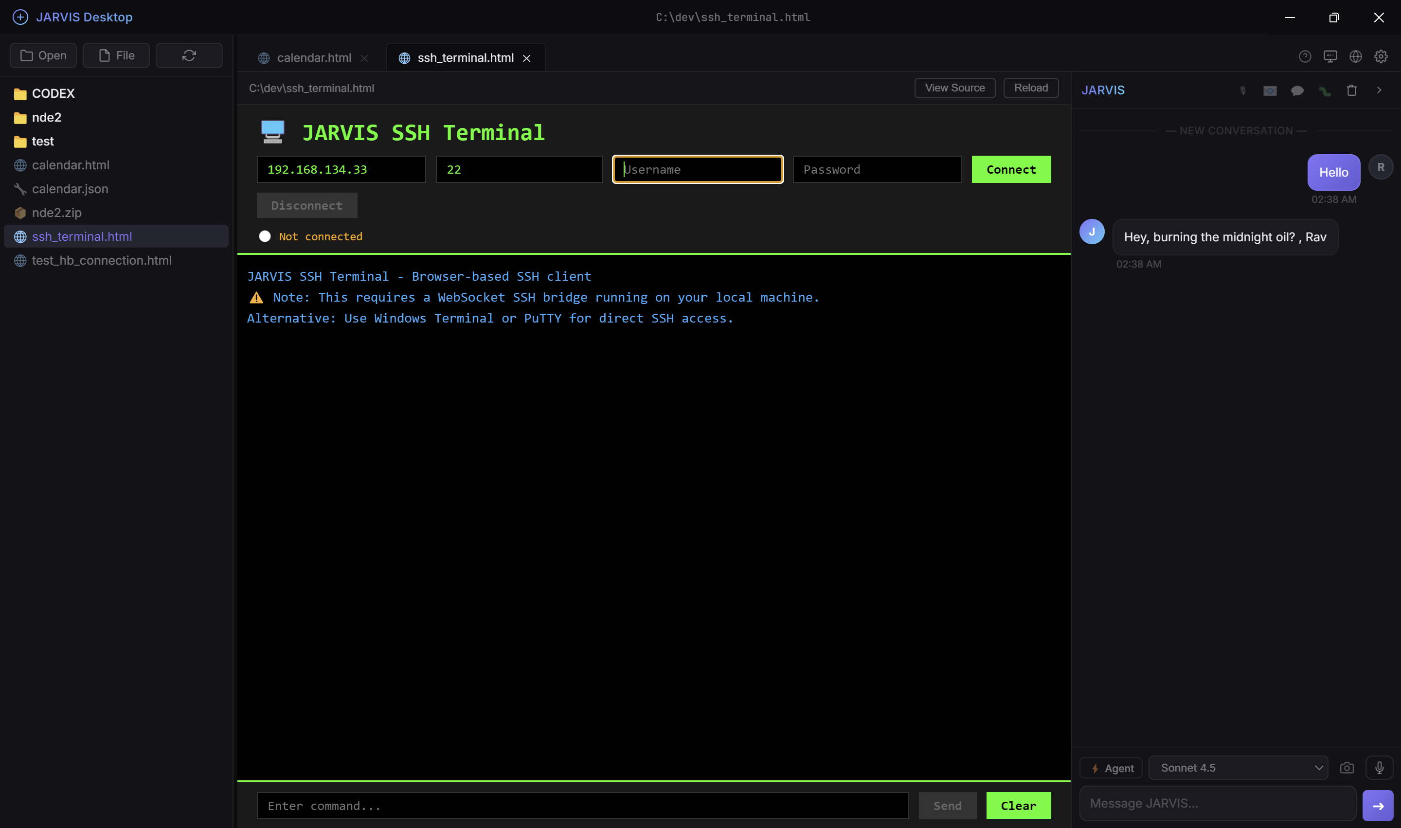The image size is (1401, 828).
Task: Click the Send command button
Action: coord(948,806)
